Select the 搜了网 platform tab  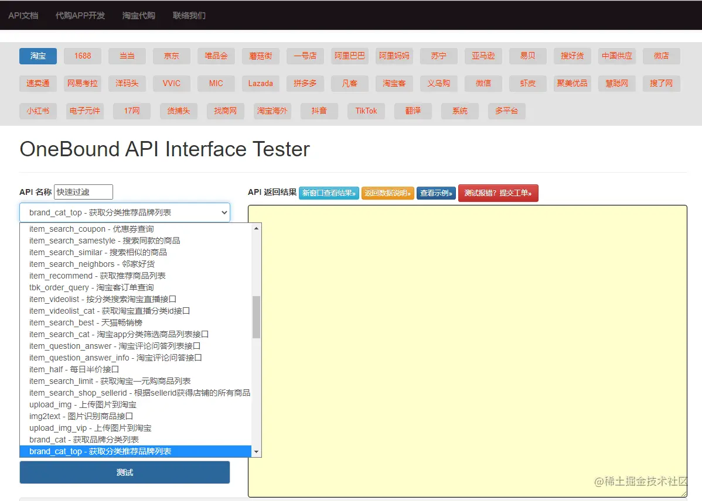(662, 84)
